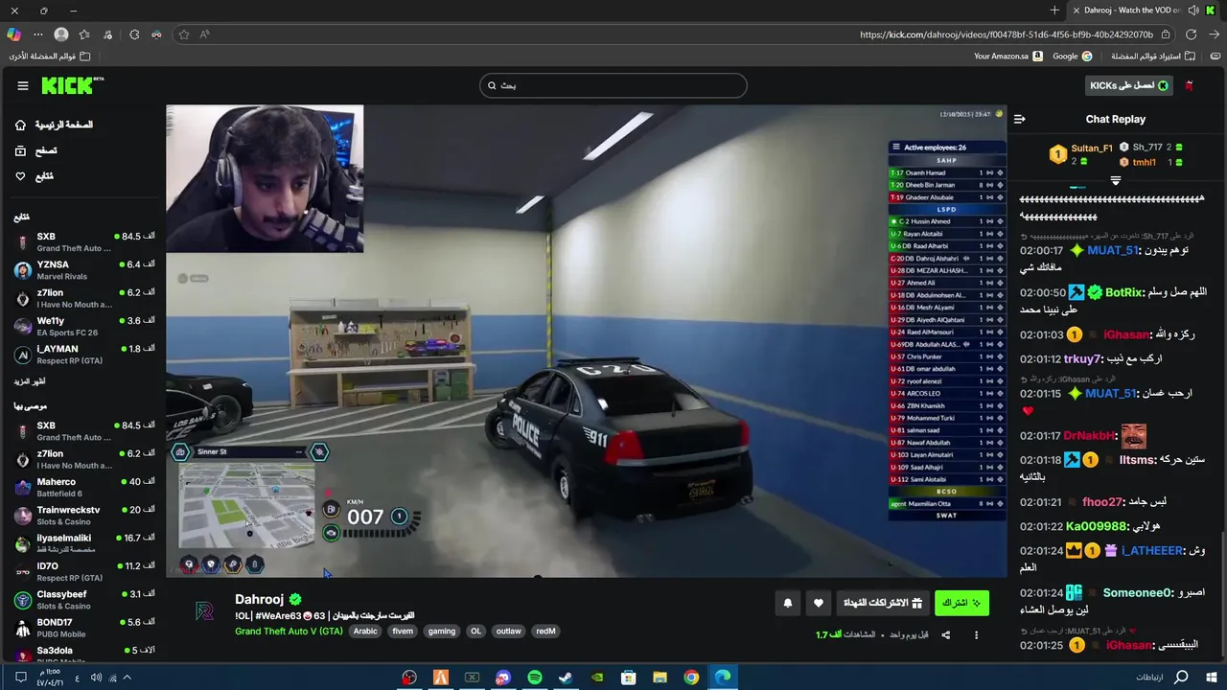Image resolution: width=1227 pixels, height=690 pixels.
Task: Click the Dahrooj channel avatar logo
Action: pyautogui.click(x=204, y=611)
